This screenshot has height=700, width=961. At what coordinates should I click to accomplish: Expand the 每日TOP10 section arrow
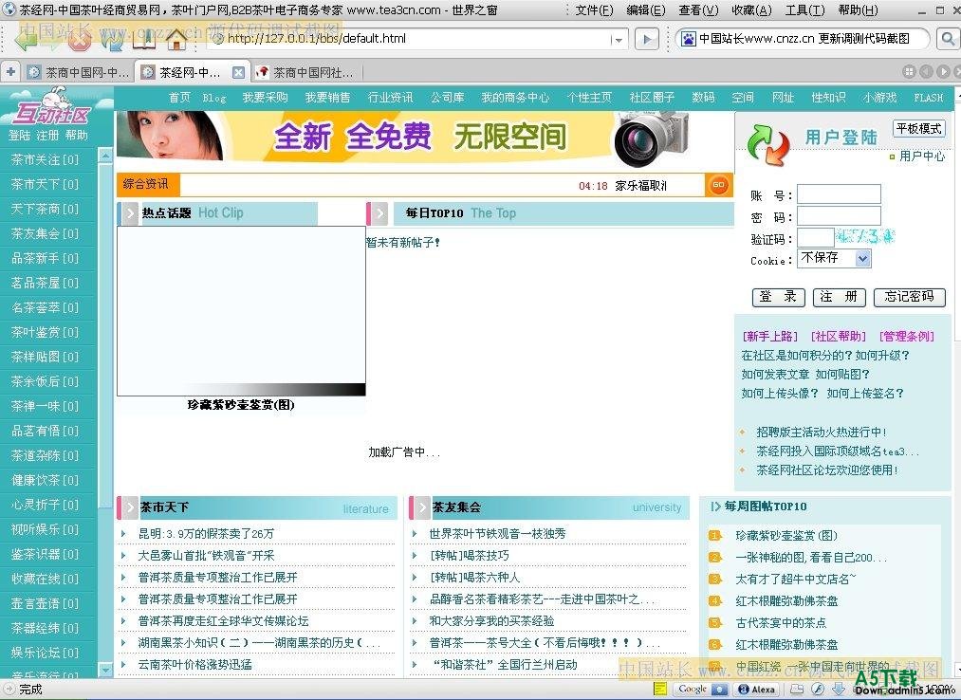pos(379,213)
